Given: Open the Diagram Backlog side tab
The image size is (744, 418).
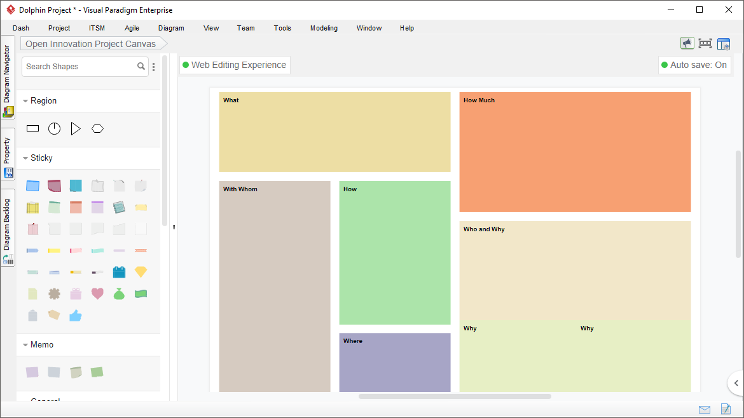Looking at the screenshot, I should pos(8,228).
